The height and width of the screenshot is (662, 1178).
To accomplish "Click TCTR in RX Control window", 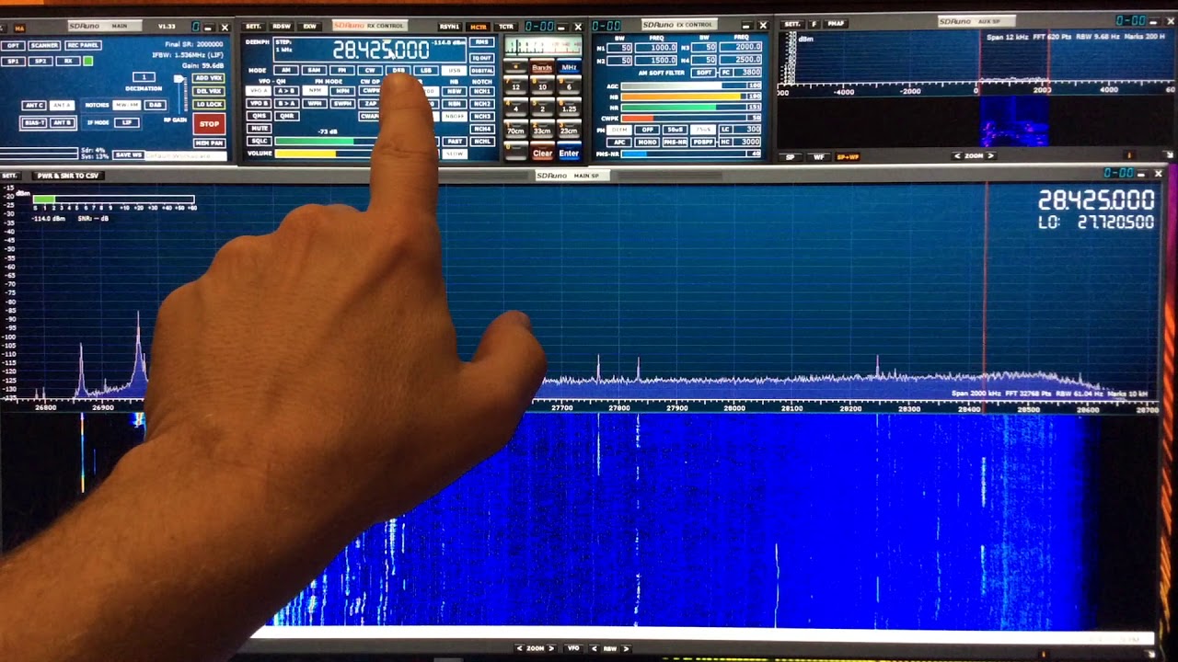I will (506, 27).
